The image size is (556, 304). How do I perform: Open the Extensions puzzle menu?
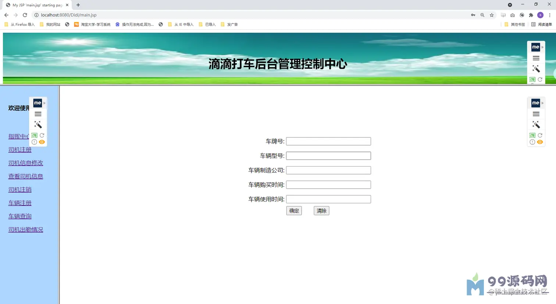531,15
